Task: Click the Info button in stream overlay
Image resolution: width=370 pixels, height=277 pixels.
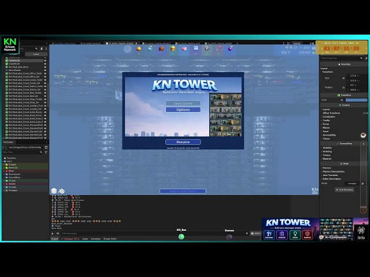Action: point(361,233)
